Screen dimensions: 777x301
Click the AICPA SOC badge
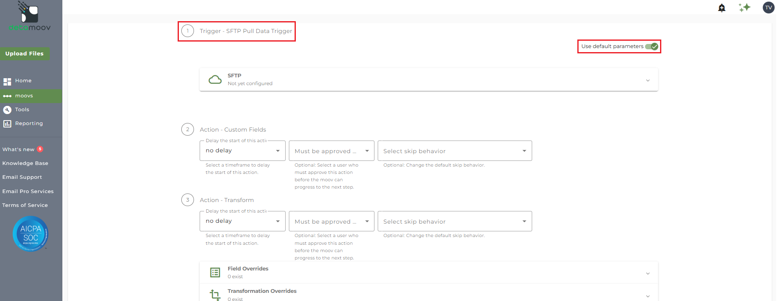pyautogui.click(x=31, y=233)
